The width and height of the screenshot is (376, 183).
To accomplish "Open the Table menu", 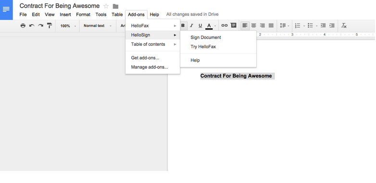I will point(117,14).
